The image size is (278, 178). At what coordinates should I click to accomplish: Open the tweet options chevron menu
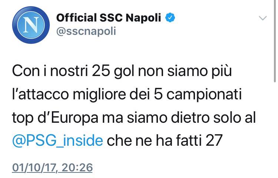point(262,18)
